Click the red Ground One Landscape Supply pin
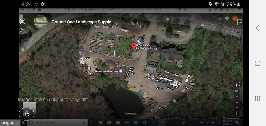This screenshot has height=126, width=266. click(x=134, y=46)
